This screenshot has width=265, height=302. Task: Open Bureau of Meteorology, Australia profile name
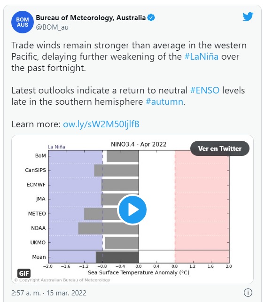[x=91, y=18]
